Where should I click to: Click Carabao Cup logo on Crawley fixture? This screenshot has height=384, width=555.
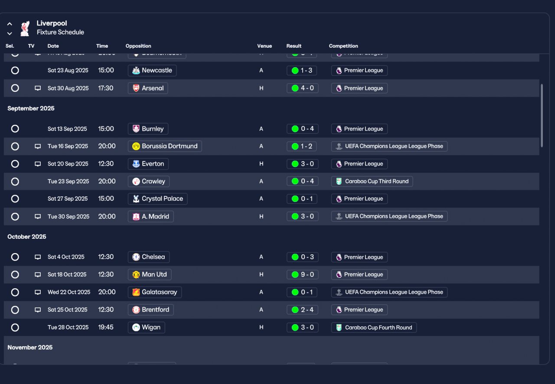pos(339,181)
